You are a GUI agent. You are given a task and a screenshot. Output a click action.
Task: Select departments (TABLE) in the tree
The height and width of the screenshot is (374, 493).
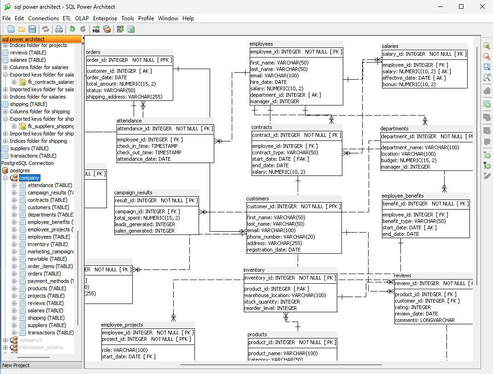(51, 215)
